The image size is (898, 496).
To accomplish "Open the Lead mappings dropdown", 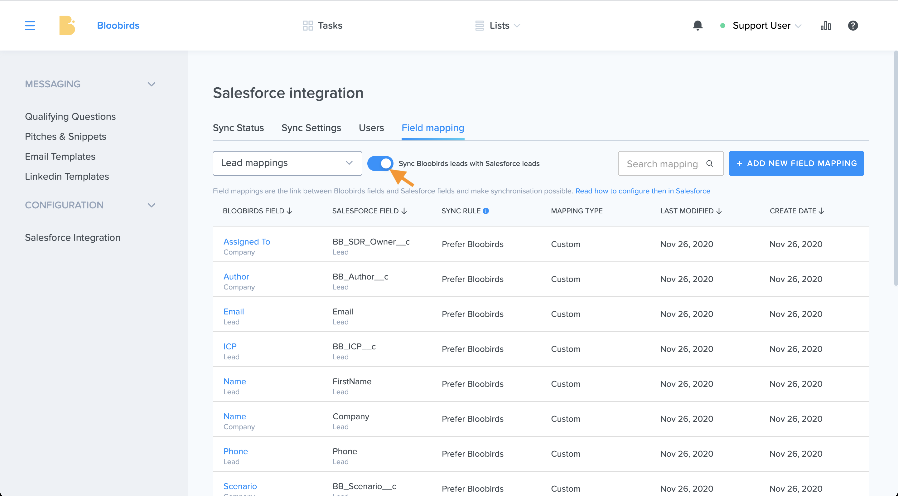I will tap(287, 163).
